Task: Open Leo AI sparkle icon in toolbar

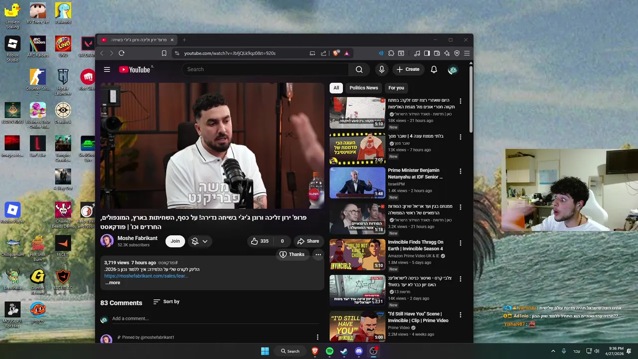Action: click(447, 53)
